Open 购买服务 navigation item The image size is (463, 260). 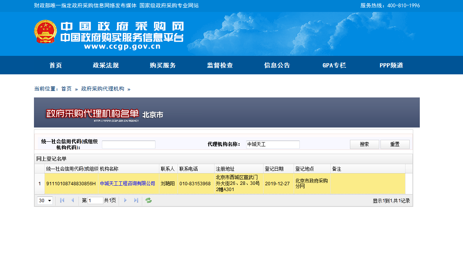[x=163, y=65]
